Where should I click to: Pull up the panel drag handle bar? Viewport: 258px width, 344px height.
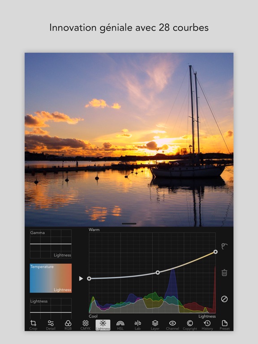tap(129, 224)
